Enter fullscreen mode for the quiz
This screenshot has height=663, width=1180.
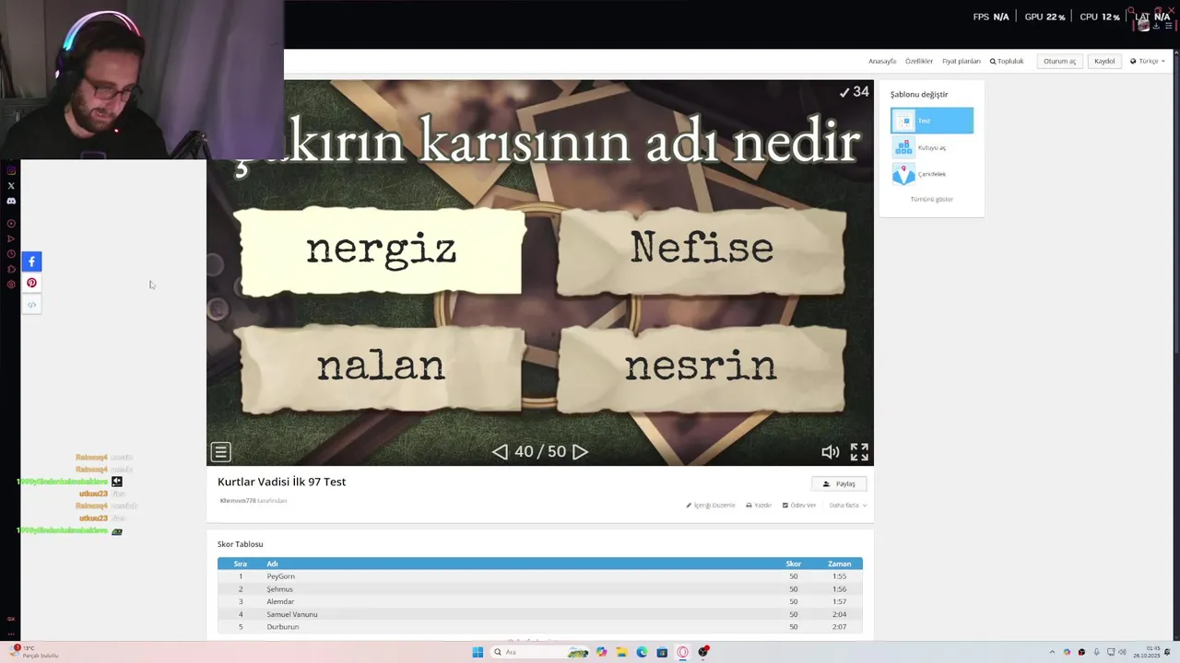pos(859,451)
